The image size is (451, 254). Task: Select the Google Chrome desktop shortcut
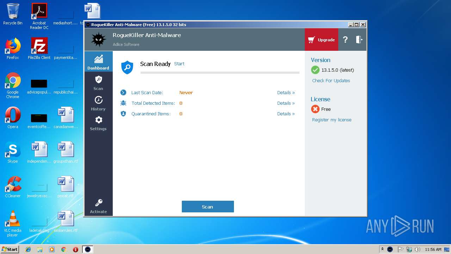pyautogui.click(x=13, y=86)
